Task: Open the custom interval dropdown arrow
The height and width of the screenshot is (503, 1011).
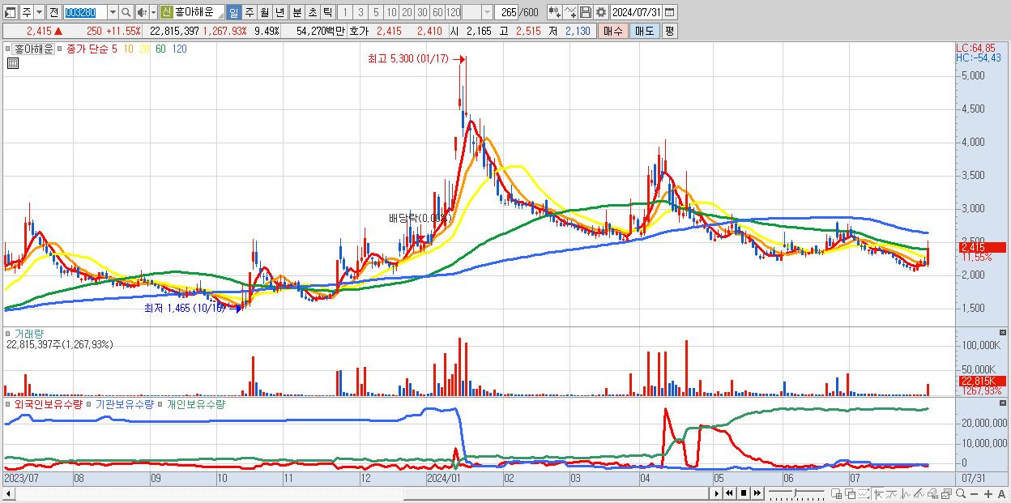Action: 487,12
